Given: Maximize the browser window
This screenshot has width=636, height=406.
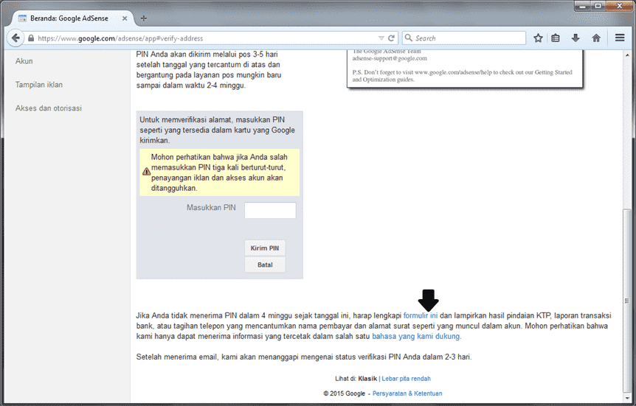Looking at the screenshot, I should (598, 6).
